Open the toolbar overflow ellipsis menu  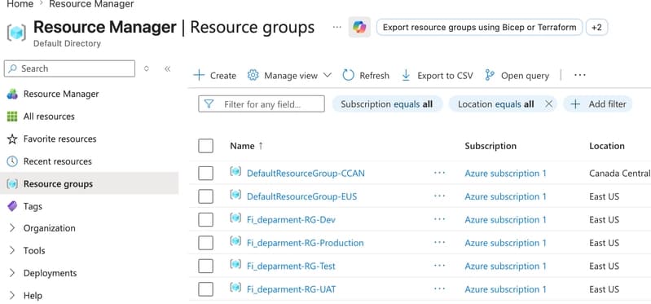pyautogui.click(x=579, y=76)
